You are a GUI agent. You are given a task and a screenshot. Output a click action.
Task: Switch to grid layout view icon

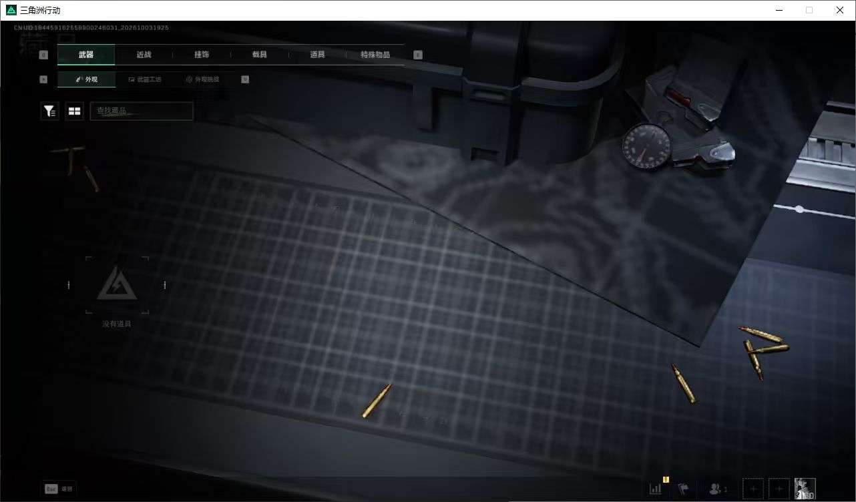[74, 111]
